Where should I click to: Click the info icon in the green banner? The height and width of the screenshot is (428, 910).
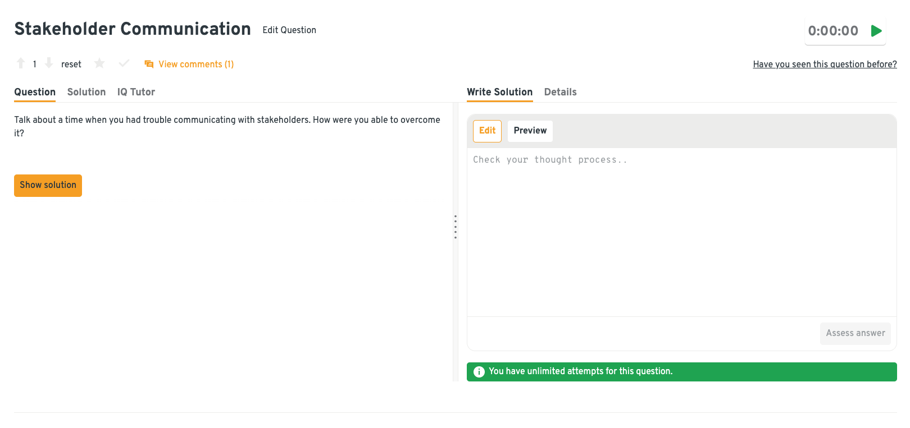479,372
